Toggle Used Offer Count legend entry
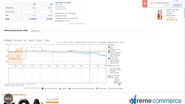 (114, 70)
